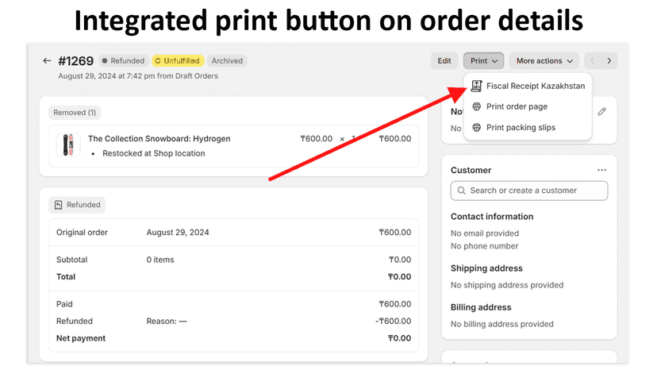Click the Removed (1) label
This screenshot has height=370, width=657.
click(x=75, y=113)
